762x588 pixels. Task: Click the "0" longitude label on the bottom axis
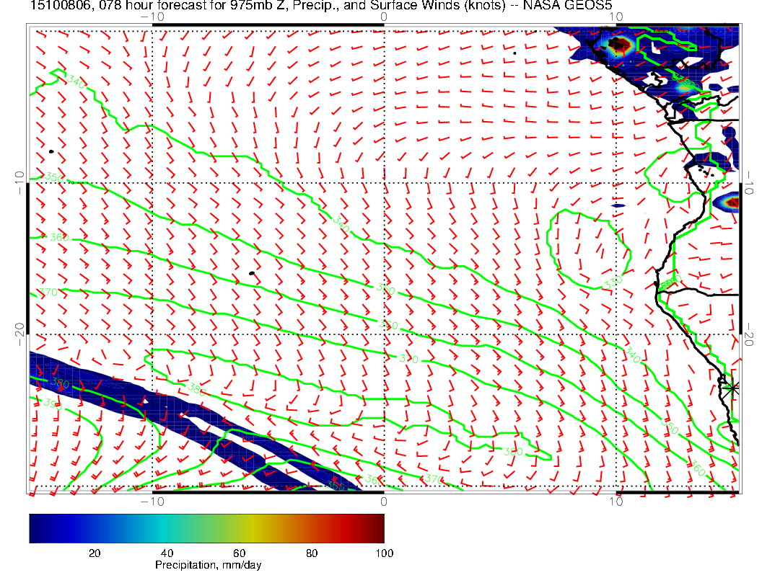(x=383, y=500)
